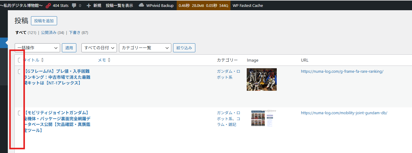The height and width of the screenshot is (153, 412).
Task: Expand the すべての日付 date filter dropdown
Action: click(x=99, y=48)
